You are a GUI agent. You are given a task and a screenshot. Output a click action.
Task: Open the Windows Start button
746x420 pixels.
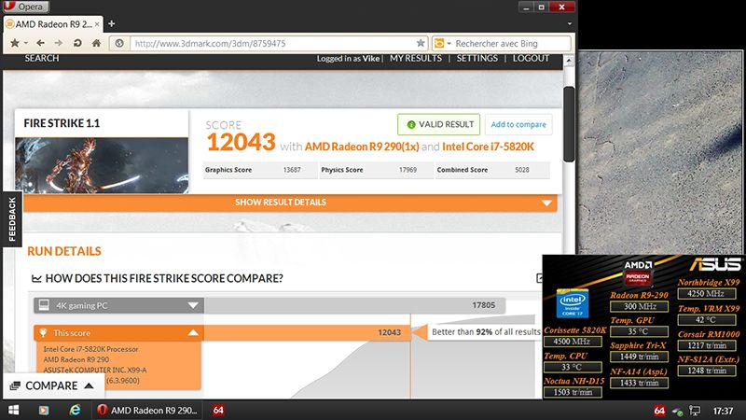13,410
